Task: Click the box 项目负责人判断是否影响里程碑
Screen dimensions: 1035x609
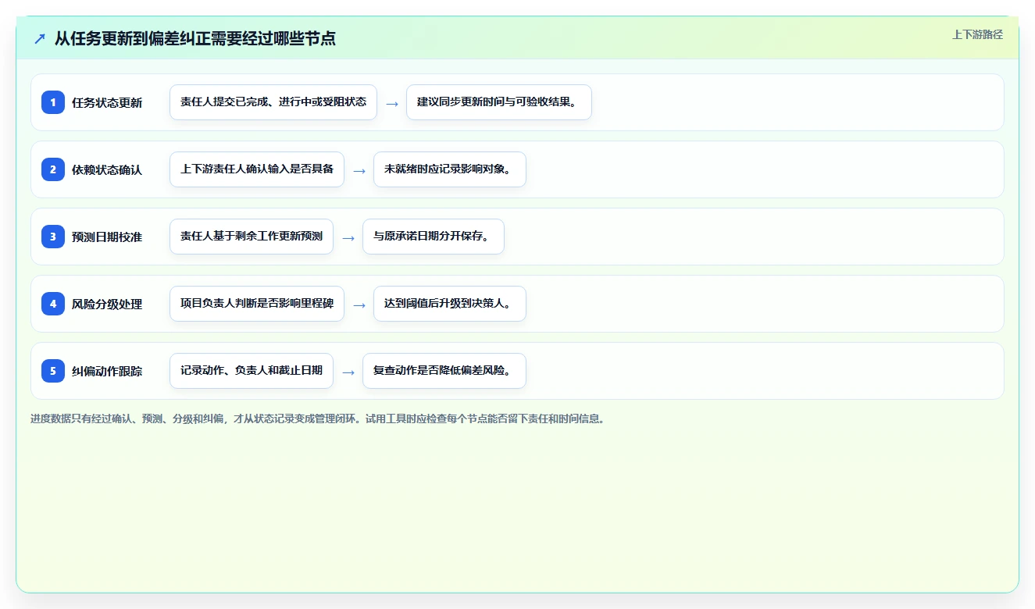Action: pyautogui.click(x=257, y=304)
